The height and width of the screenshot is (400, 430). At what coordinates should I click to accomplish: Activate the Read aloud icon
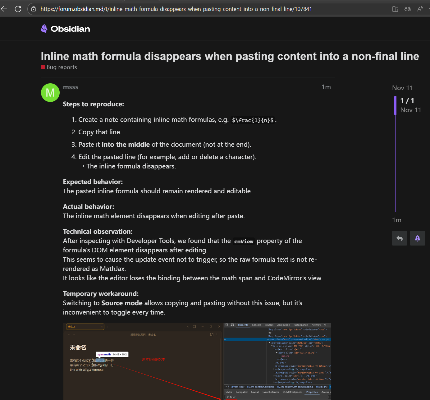[x=420, y=9]
